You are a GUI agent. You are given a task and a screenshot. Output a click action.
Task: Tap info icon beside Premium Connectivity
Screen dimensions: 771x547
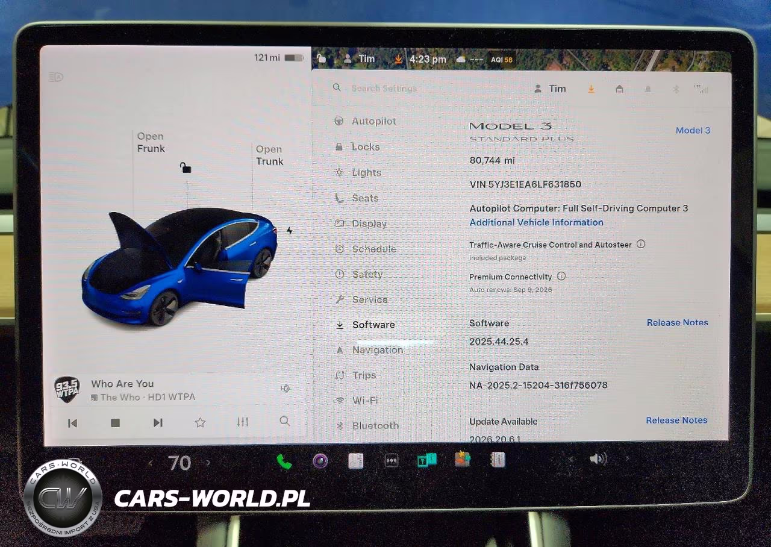tap(561, 277)
